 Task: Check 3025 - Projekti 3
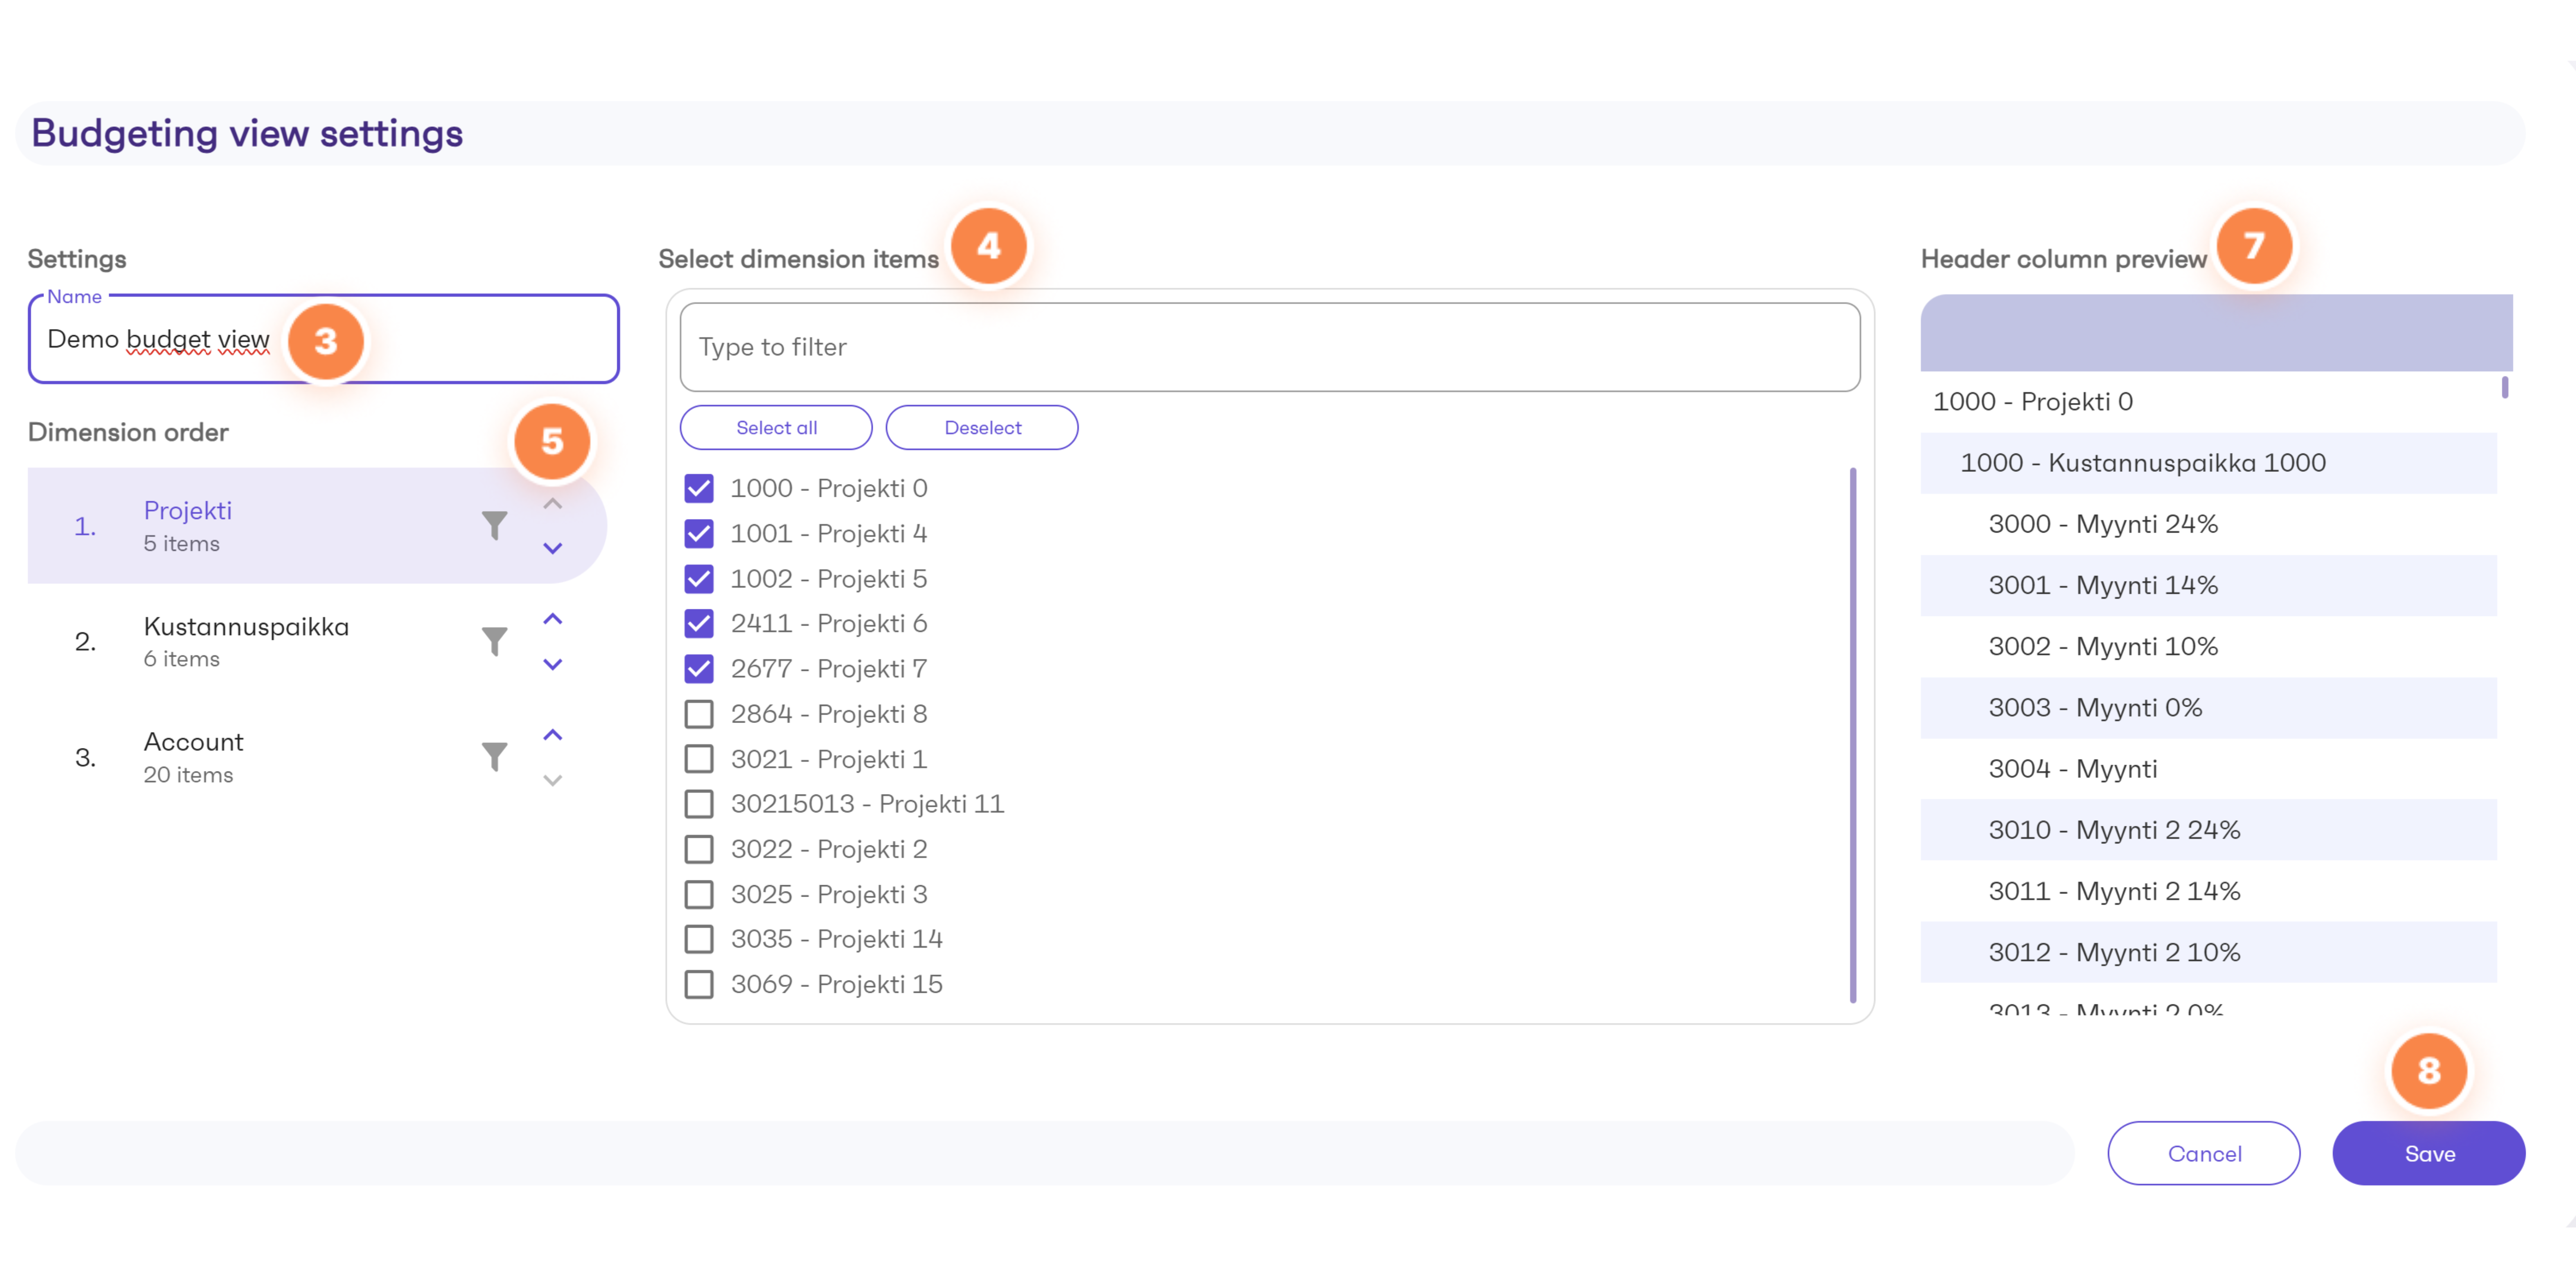point(699,894)
